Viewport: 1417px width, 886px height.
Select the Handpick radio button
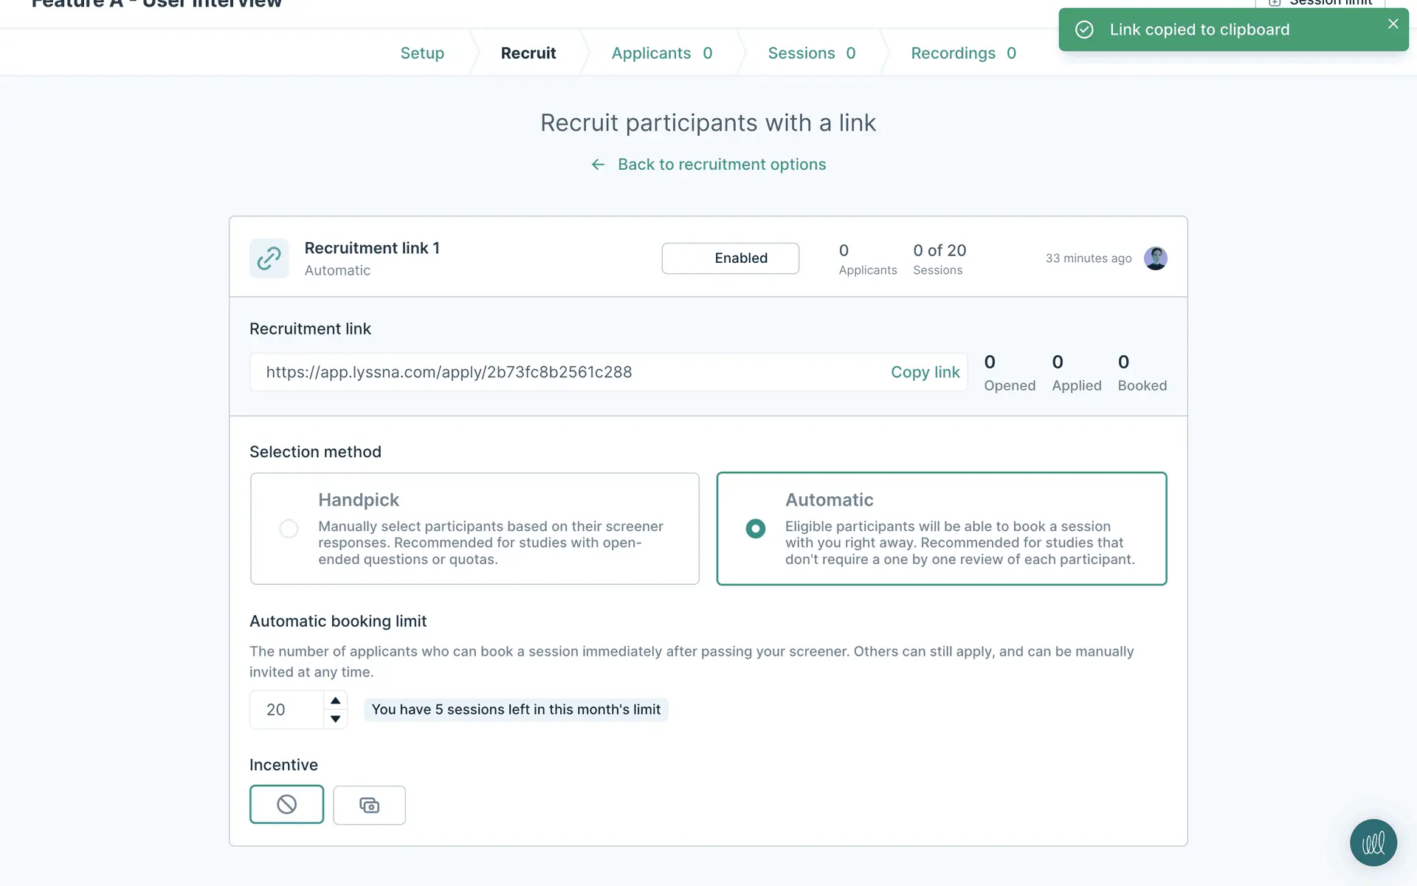coord(289,529)
